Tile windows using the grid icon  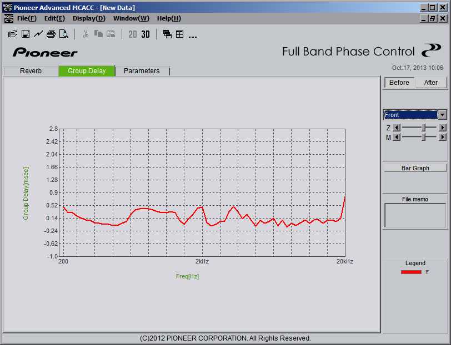(180, 34)
